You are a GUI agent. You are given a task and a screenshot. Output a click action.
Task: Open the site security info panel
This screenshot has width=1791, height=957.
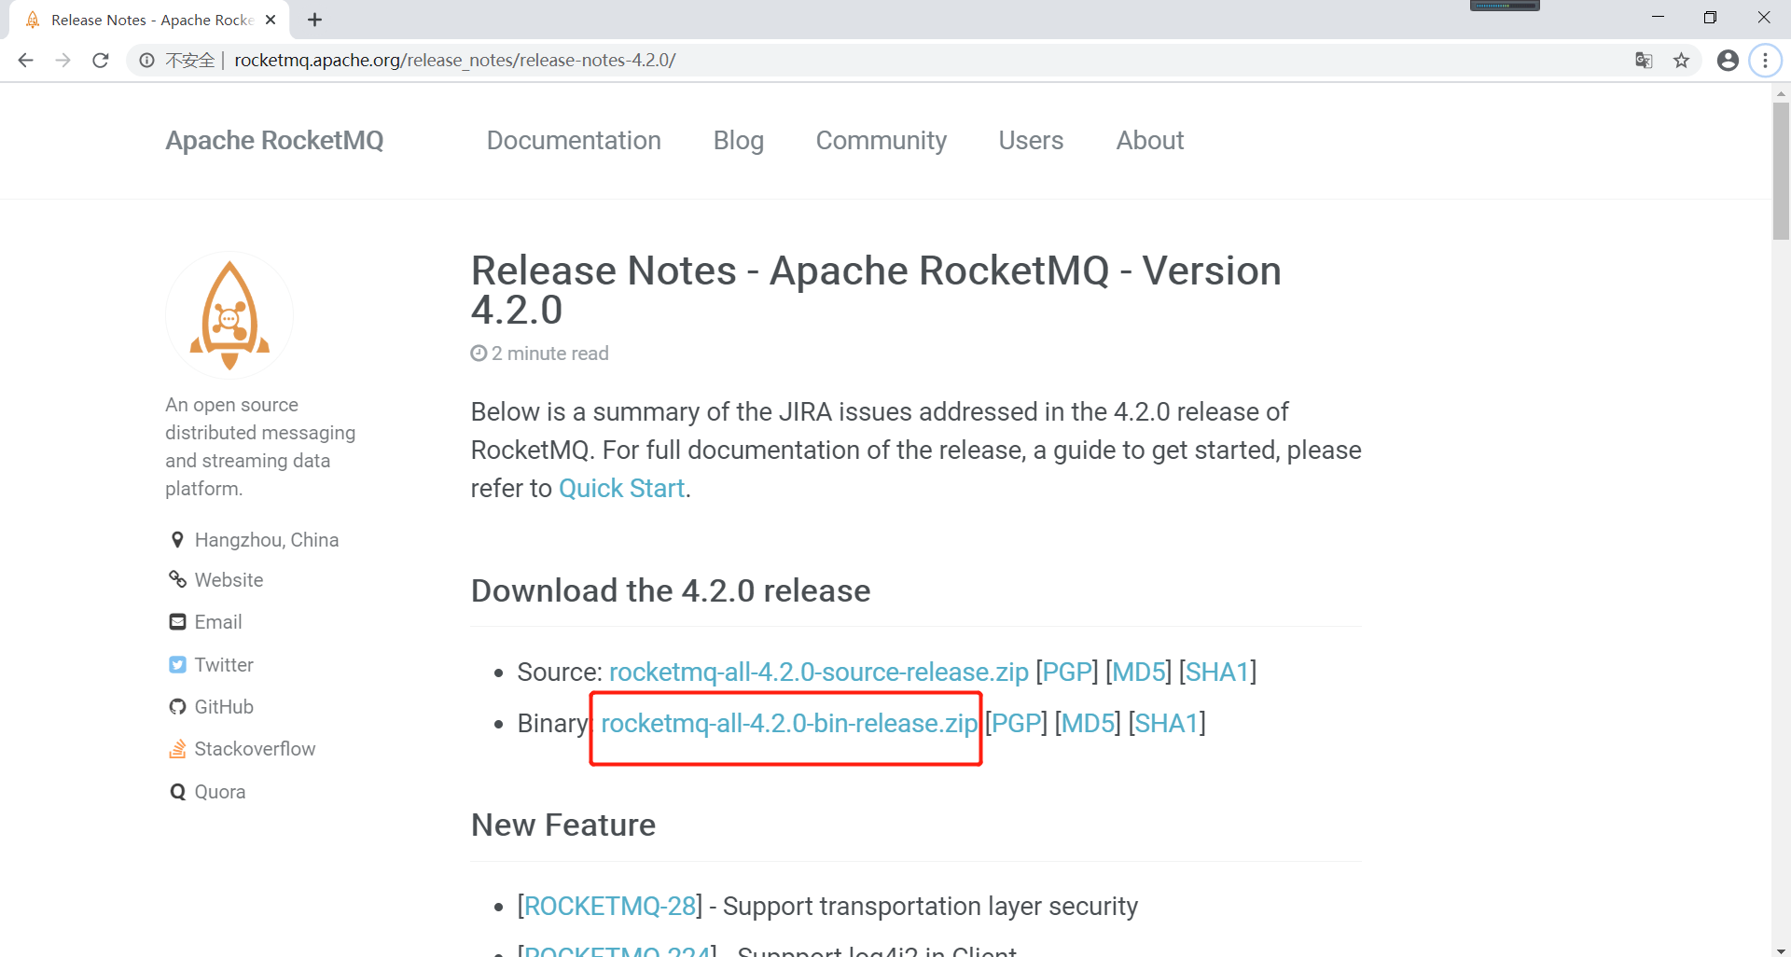(146, 60)
